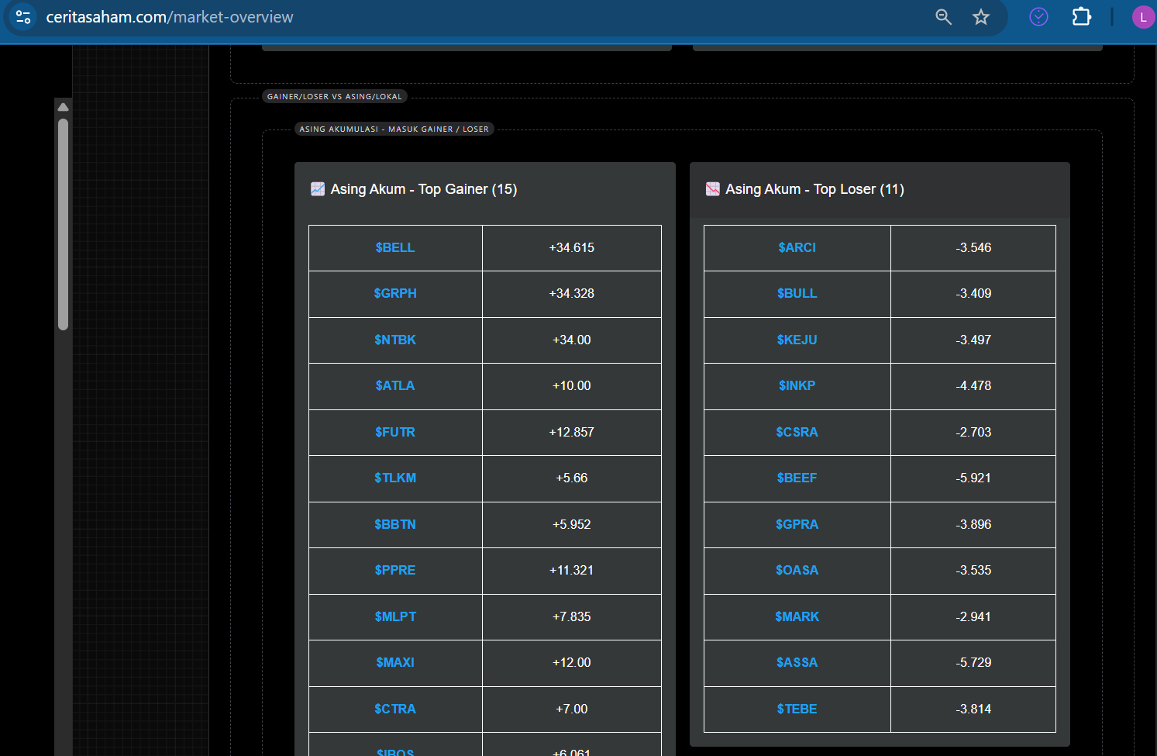Click the -3.546 value for ARCI
Viewport: 1157px width, 756px height.
click(973, 248)
